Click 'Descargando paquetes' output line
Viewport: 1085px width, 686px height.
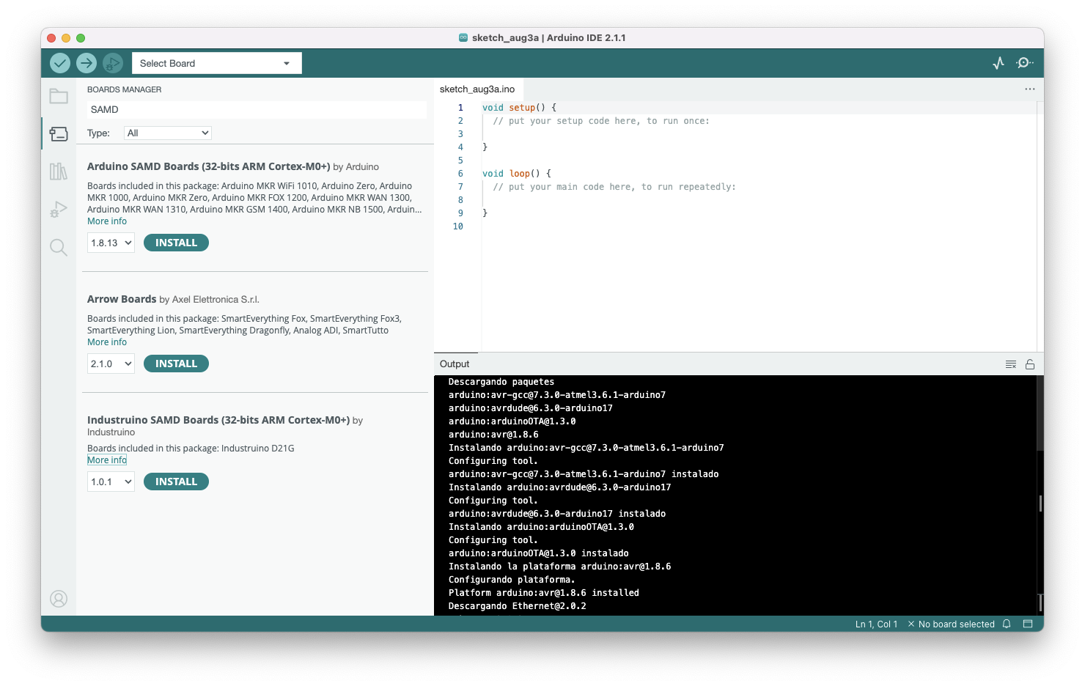pyautogui.click(x=501, y=382)
